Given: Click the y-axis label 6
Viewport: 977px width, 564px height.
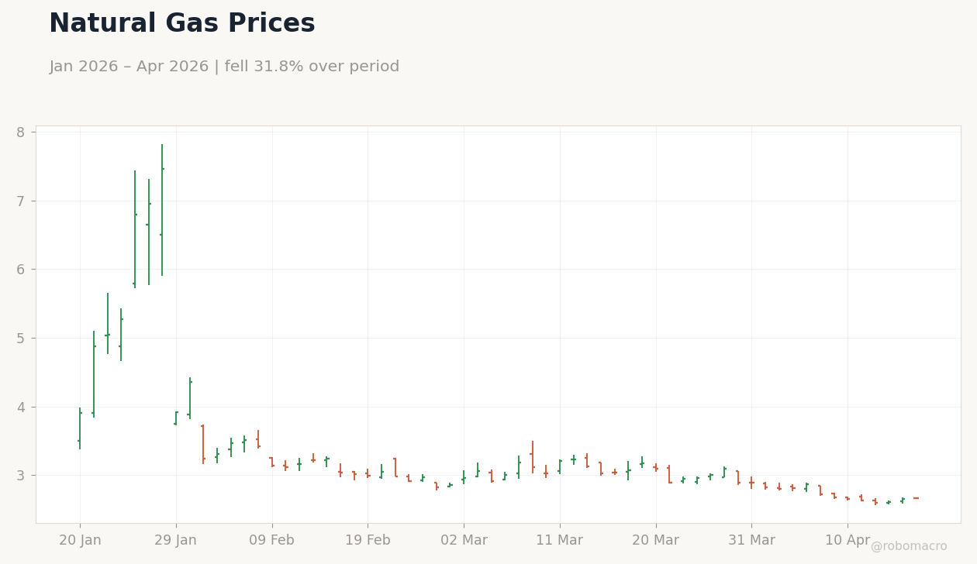Looking at the screenshot, I should [x=20, y=270].
